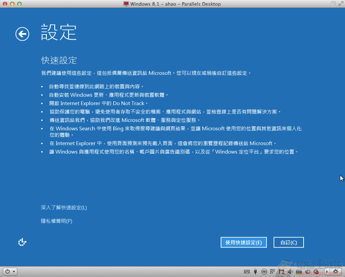Open the power actions dropdown
This screenshot has height=277, width=345.
click(x=10, y=272)
